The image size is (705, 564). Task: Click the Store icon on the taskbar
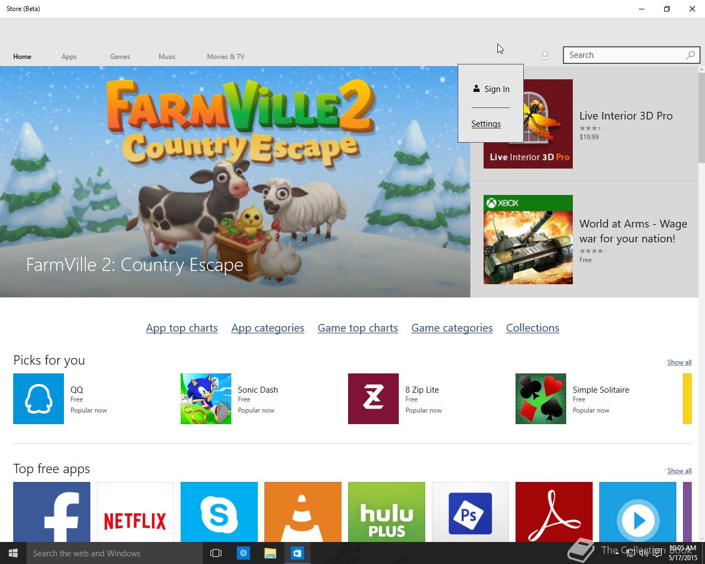tap(297, 553)
